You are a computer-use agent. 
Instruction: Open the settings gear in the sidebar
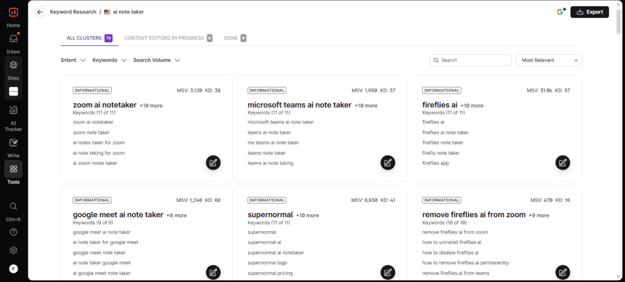[13, 250]
